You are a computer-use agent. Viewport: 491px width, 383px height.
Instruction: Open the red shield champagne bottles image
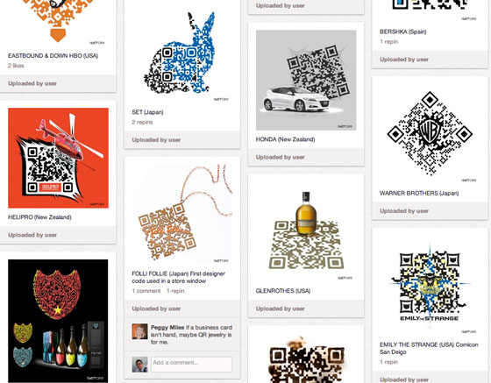coord(58,321)
